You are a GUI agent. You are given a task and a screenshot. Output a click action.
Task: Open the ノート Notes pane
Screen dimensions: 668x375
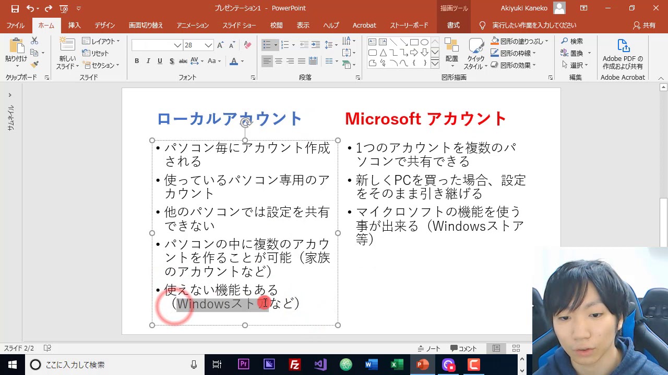[429, 348]
